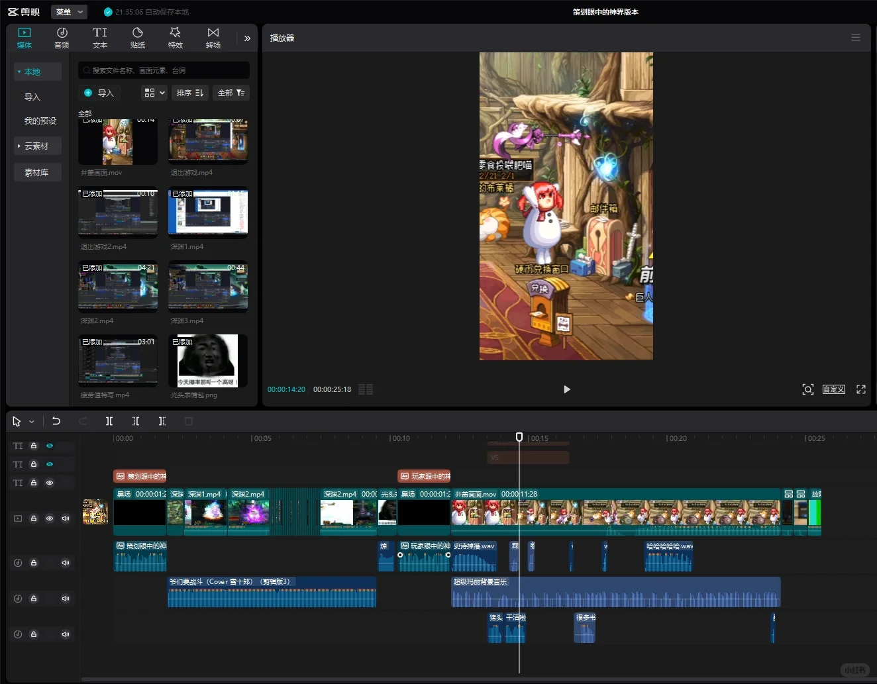This screenshot has height=684, width=877.
Task: Expand the 云素材 sidebar section
Action: (36, 146)
